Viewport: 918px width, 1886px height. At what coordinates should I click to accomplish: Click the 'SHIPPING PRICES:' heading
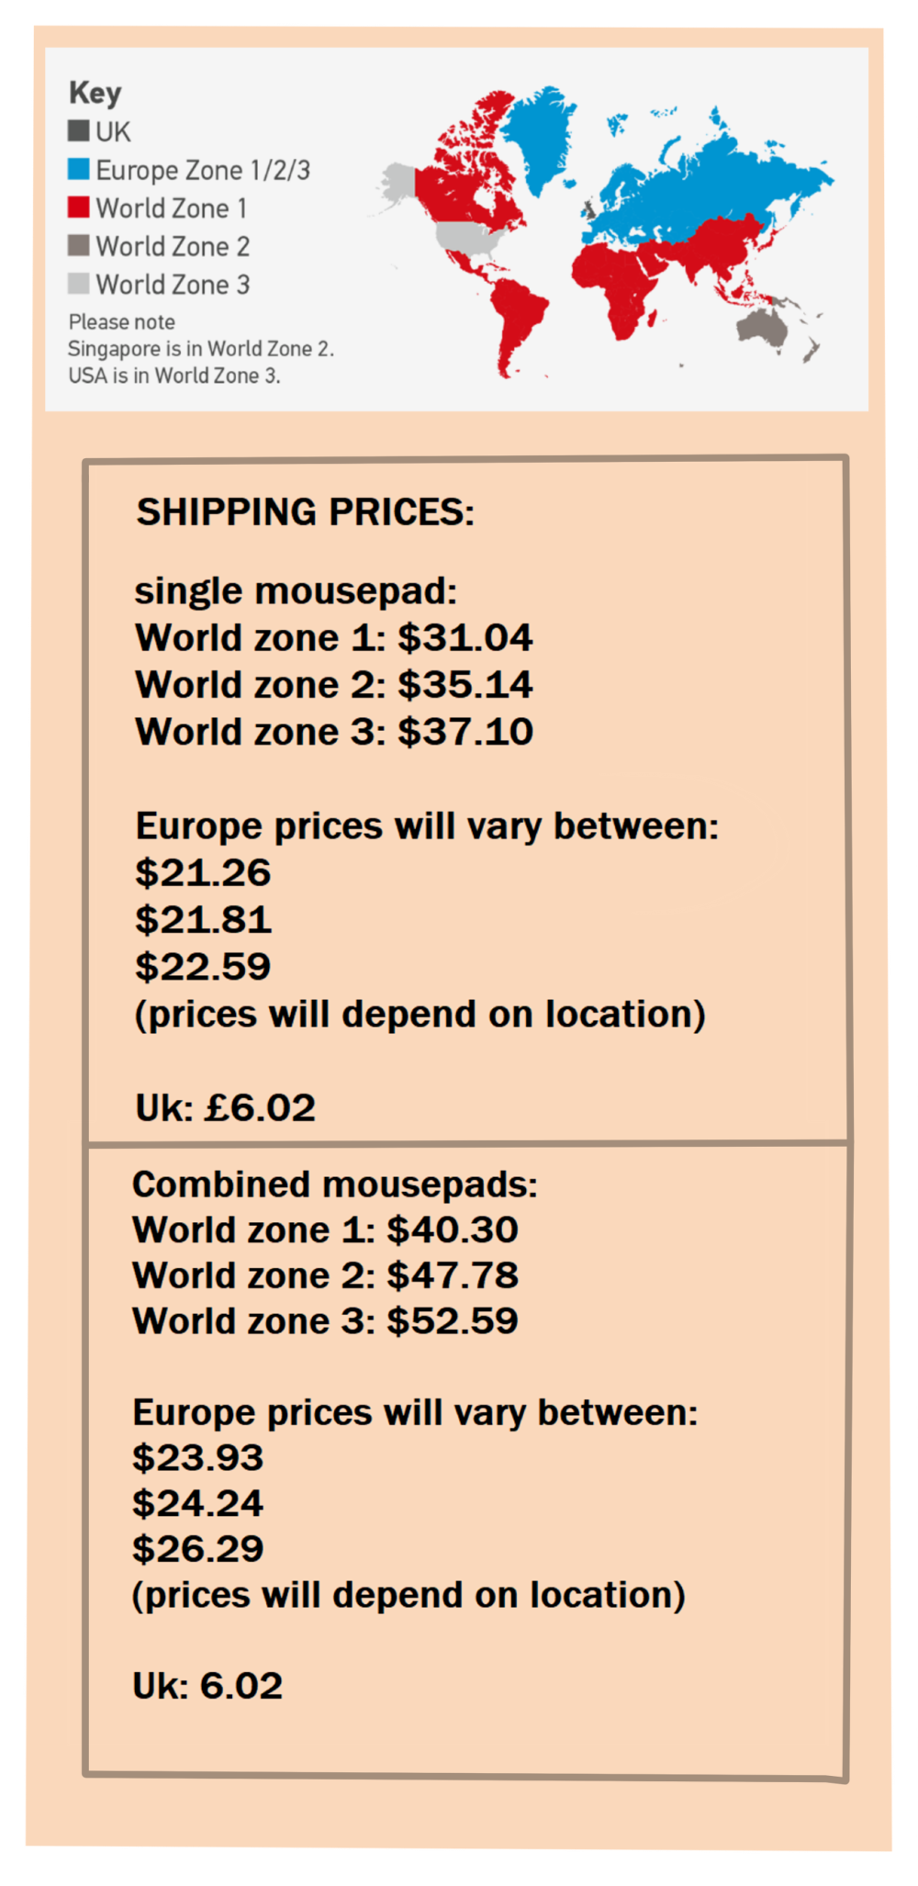coord(305,512)
